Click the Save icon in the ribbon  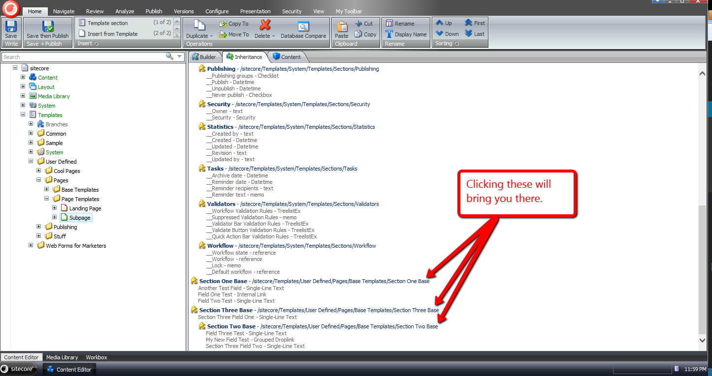[11, 26]
